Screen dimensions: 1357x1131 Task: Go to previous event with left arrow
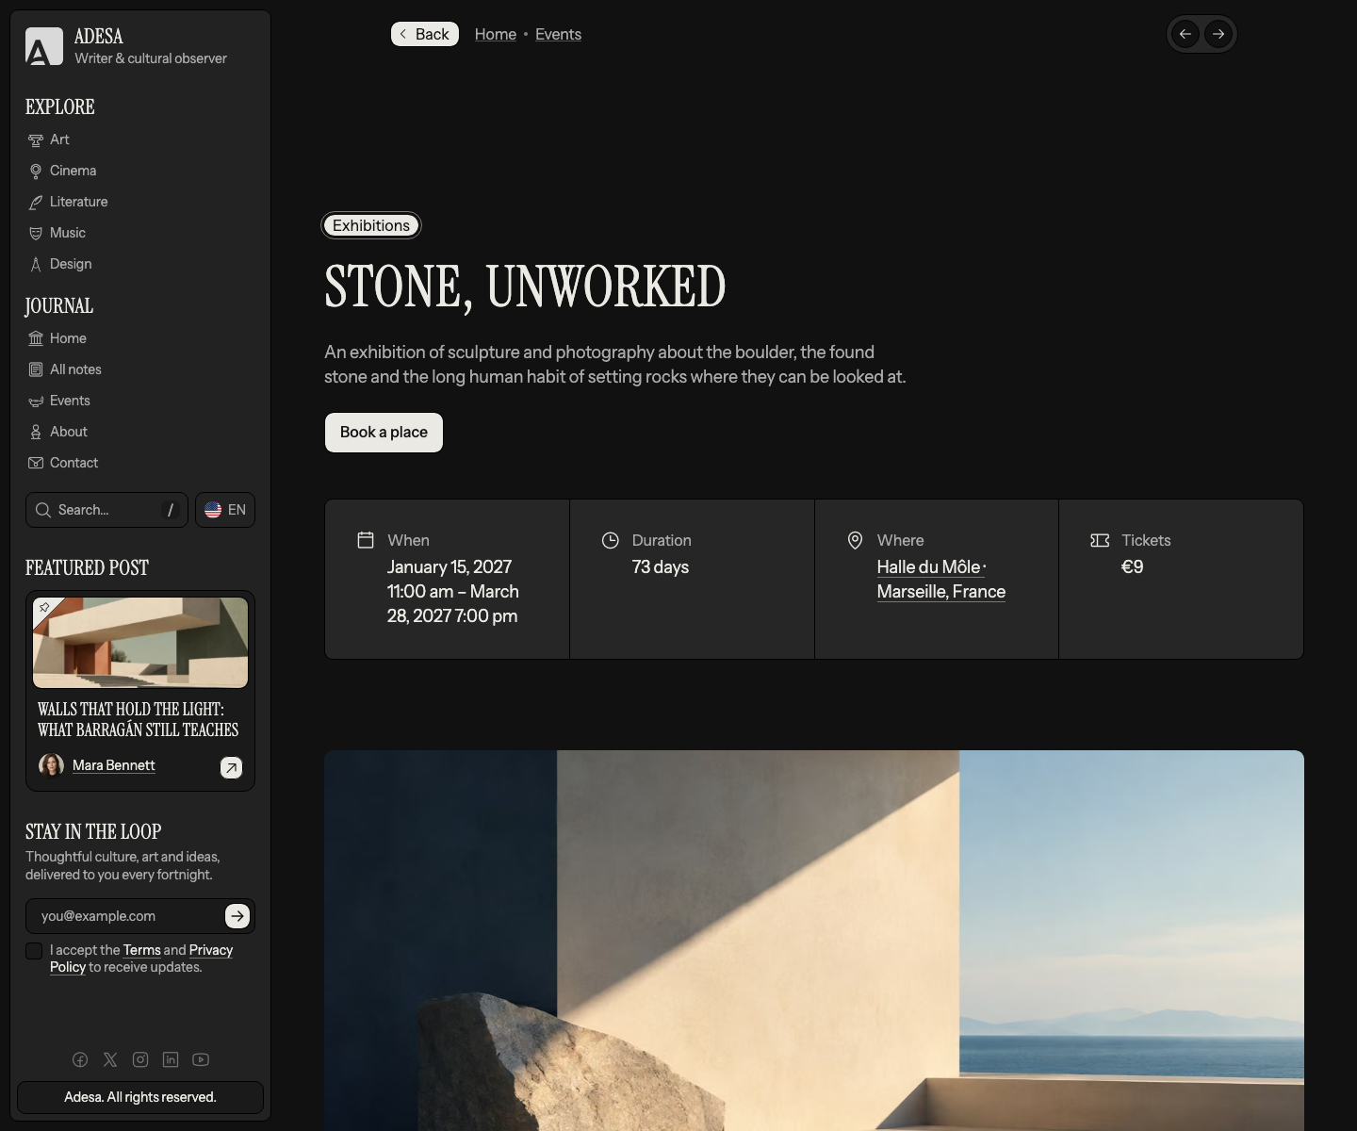point(1185,34)
